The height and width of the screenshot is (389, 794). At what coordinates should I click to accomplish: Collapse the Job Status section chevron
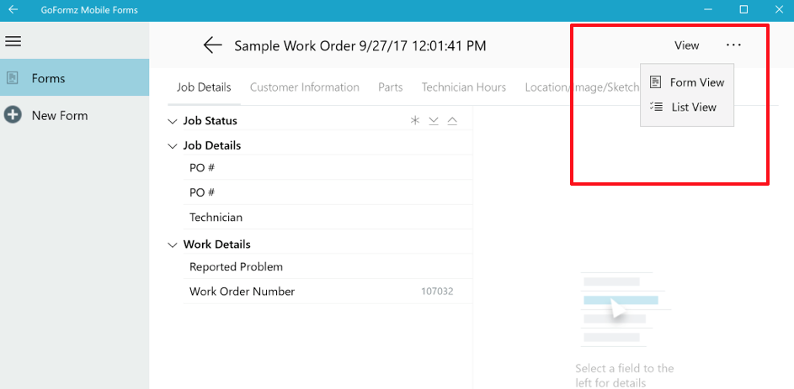[172, 121]
